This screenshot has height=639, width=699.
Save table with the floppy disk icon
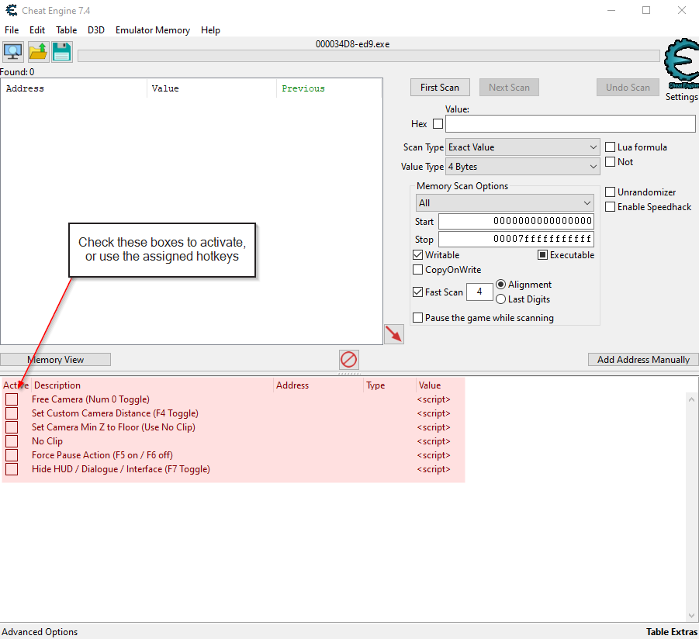point(61,52)
